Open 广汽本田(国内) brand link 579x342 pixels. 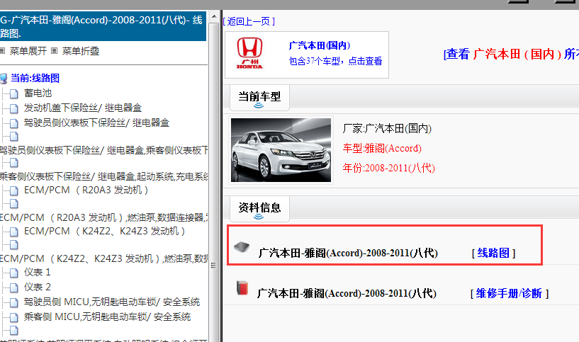(x=320, y=45)
